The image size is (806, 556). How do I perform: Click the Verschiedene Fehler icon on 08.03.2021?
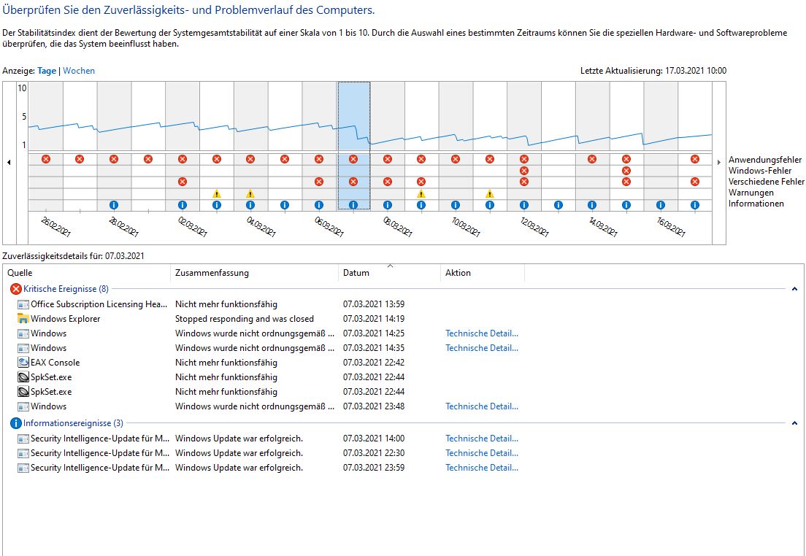(x=388, y=182)
